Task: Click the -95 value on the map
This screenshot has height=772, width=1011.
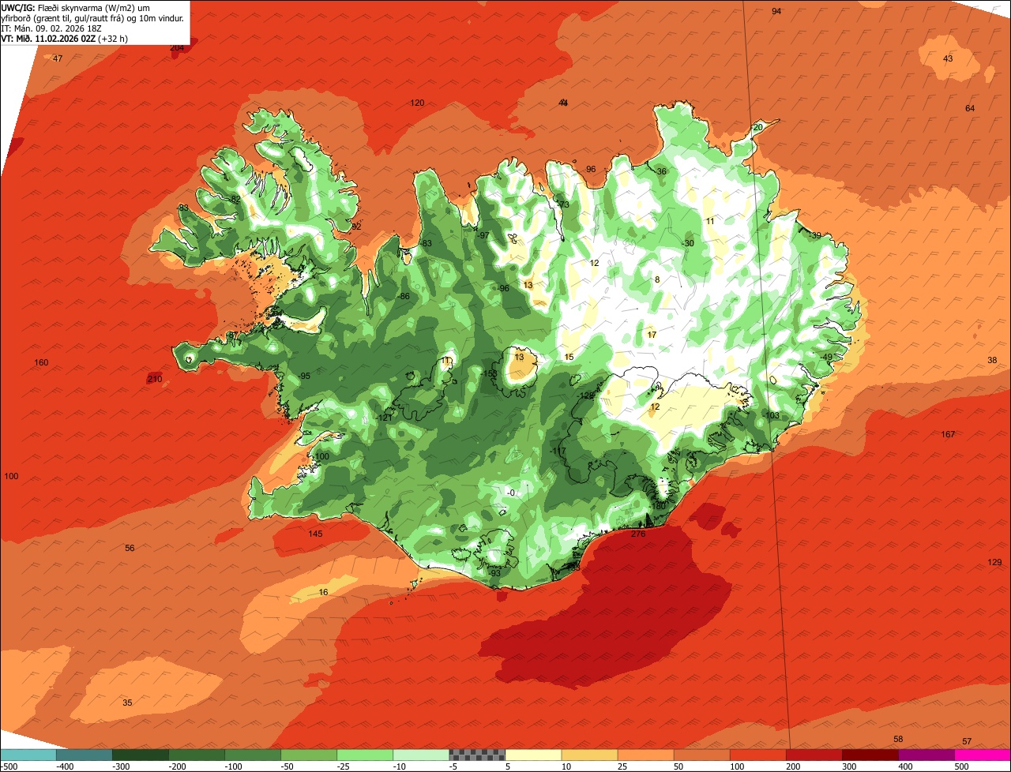Action: 303,377
